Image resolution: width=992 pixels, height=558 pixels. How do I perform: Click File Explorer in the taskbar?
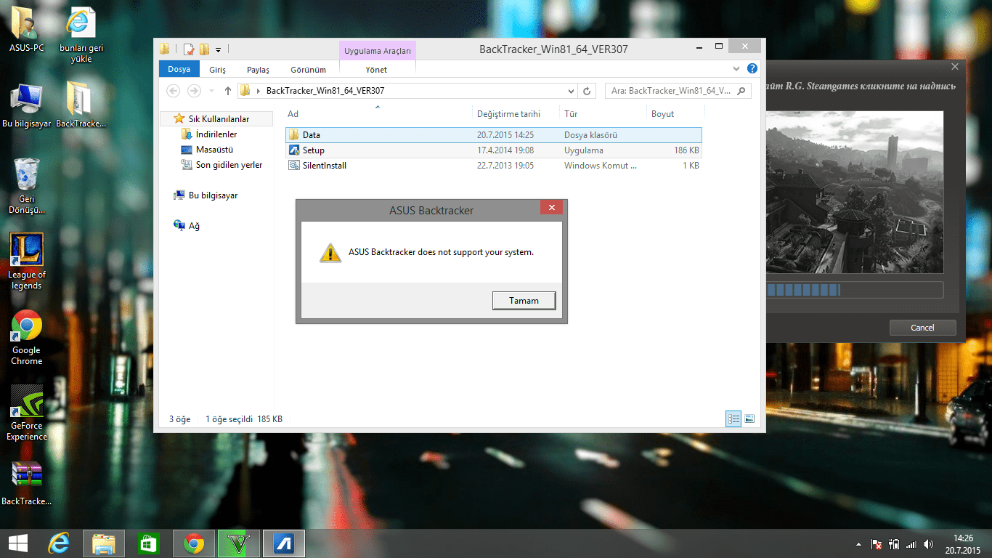[104, 543]
